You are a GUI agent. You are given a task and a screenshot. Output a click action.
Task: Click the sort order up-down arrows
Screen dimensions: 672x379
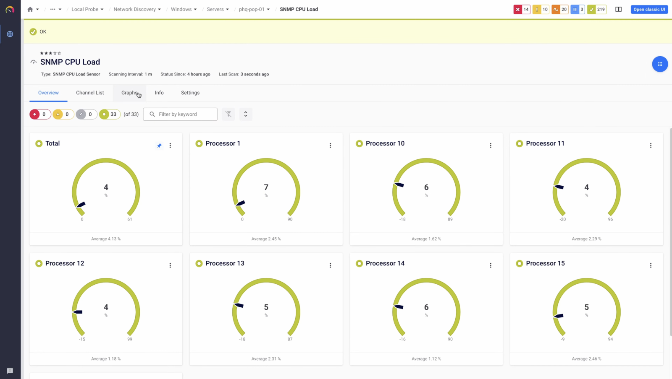pos(246,114)
